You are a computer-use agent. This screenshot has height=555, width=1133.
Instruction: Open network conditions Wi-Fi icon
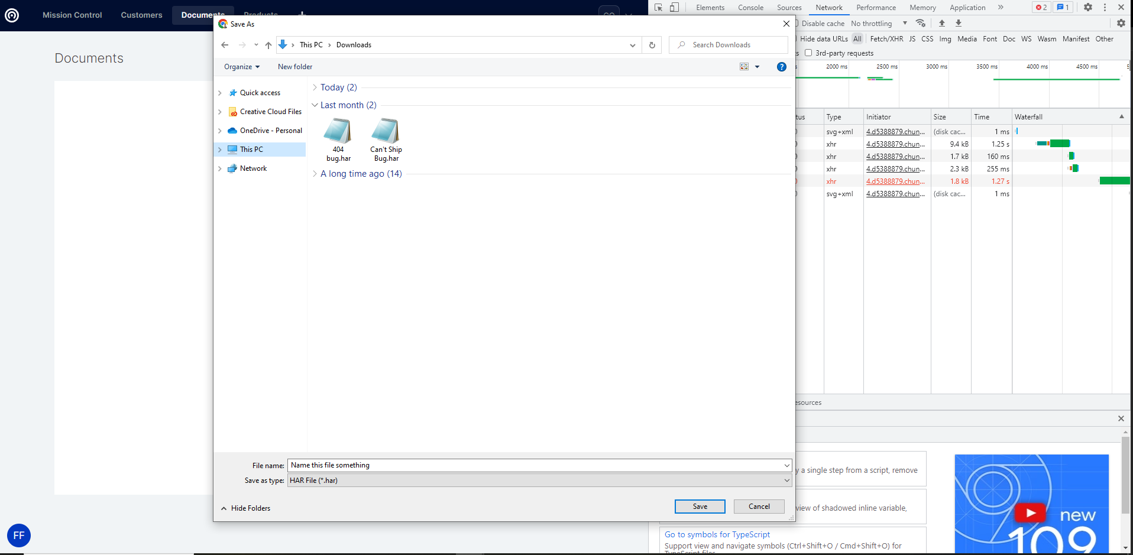(x=921, y=23)
